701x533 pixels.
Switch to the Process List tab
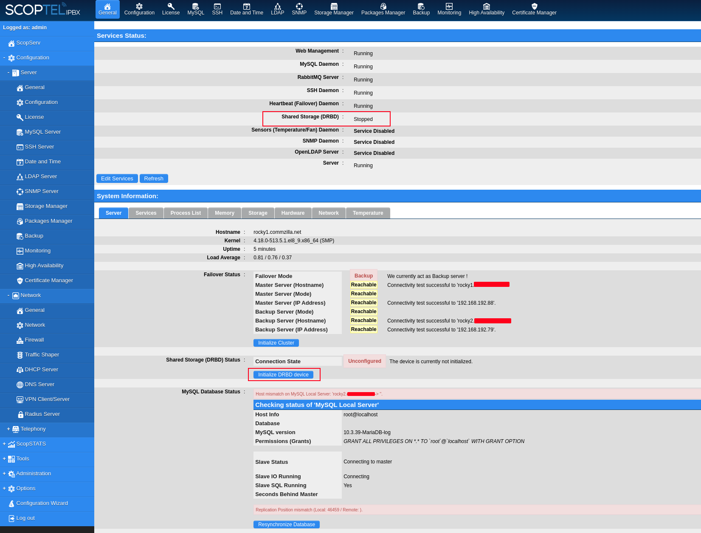click(x=186, y=213)
